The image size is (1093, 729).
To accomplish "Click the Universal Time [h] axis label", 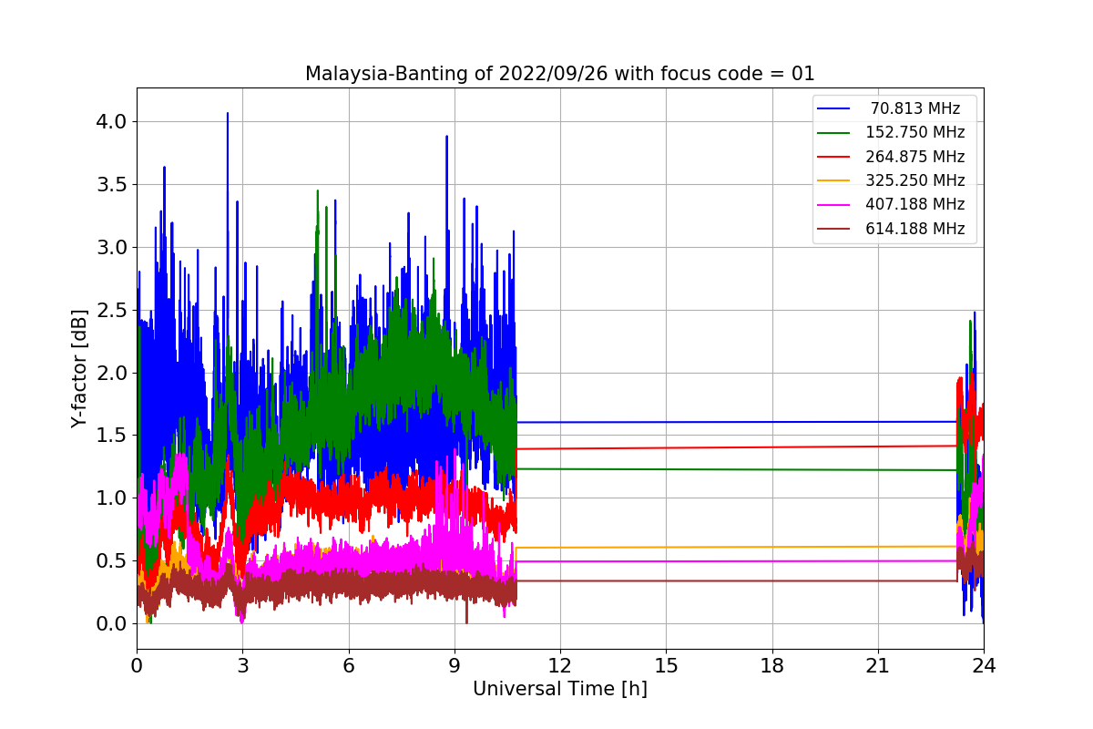I will point(559,690).
